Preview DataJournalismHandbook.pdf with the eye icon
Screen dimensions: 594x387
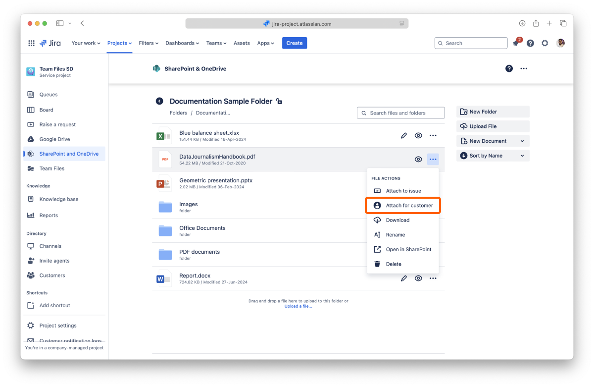point(418,160)
